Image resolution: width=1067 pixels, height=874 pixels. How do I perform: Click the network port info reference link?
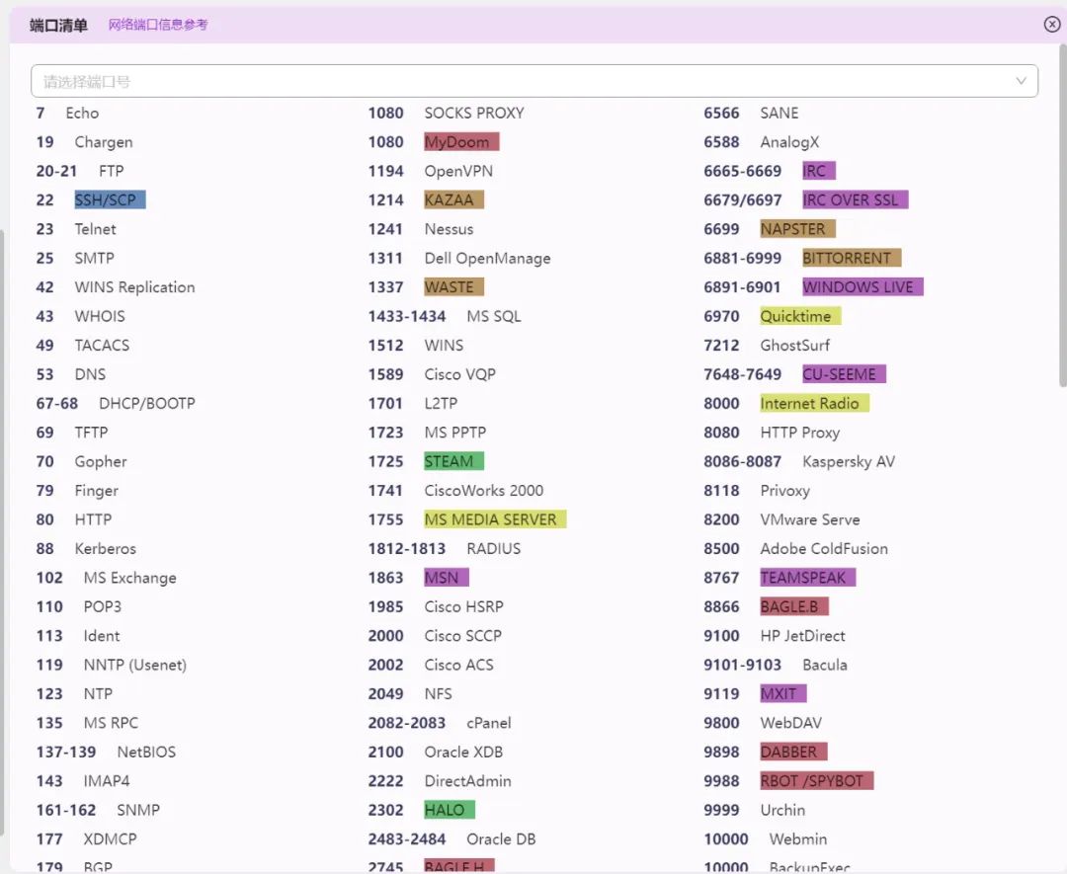tap(158, 25)
